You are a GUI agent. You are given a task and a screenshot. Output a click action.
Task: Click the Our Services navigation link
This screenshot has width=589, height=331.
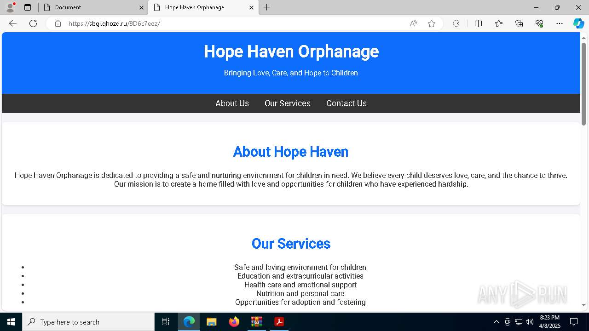(288, 103)
